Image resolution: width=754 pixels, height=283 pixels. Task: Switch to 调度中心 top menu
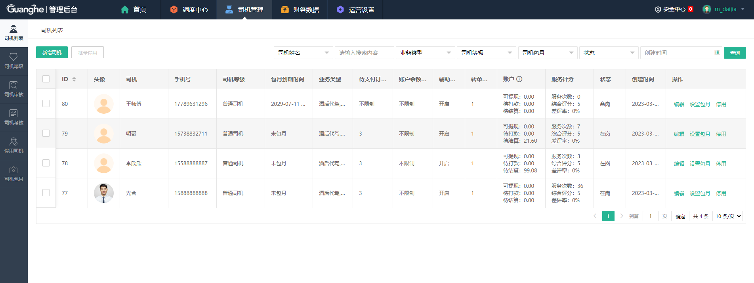tap(189, 10)
